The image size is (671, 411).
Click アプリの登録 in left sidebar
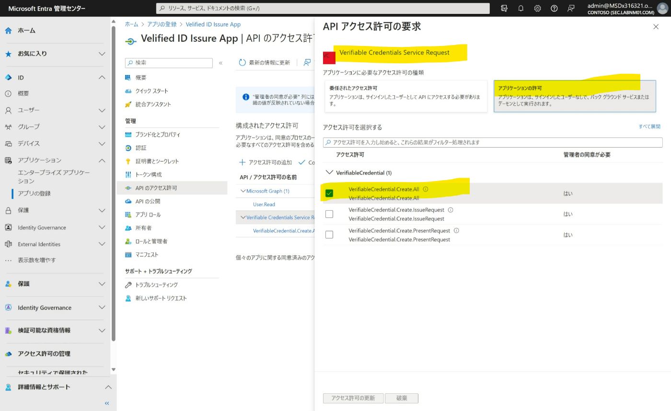pos(34,194)
